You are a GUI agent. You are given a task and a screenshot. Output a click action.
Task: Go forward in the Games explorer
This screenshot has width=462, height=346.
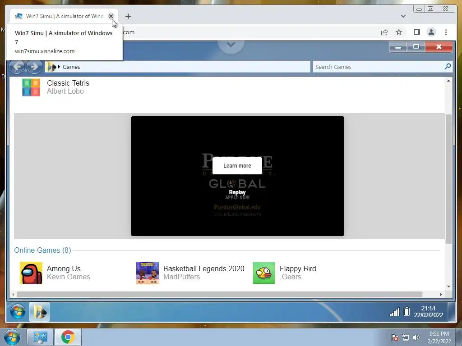point(34,67)
